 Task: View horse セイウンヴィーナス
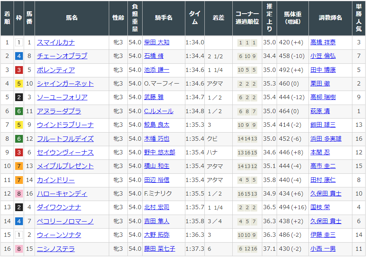pos(65,152)
